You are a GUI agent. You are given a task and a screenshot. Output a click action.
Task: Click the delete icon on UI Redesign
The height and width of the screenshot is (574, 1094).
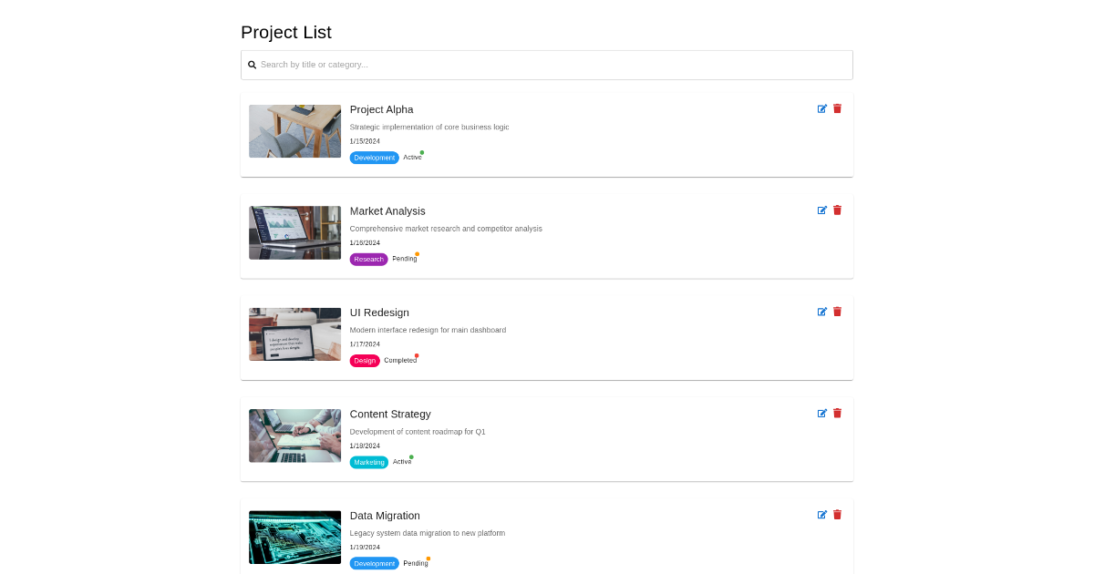(x=837, y=312)
